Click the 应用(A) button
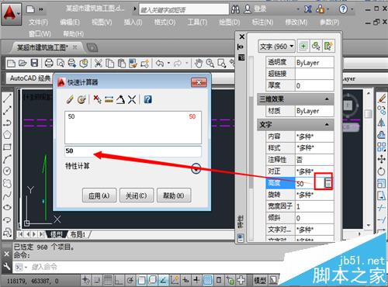 point(99,195)
